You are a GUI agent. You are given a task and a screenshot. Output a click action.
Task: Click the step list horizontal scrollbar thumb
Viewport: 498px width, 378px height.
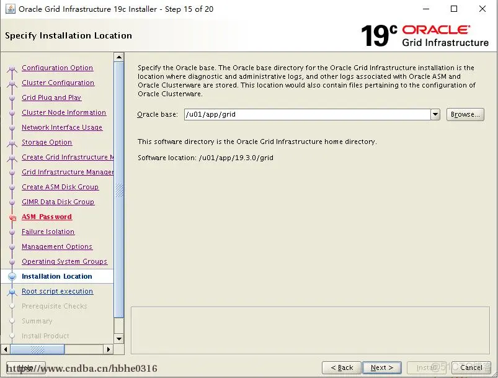(37, 349)
